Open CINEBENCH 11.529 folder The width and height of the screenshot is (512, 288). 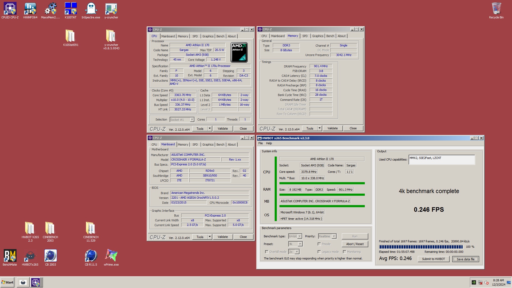click(x=91, y=231)
